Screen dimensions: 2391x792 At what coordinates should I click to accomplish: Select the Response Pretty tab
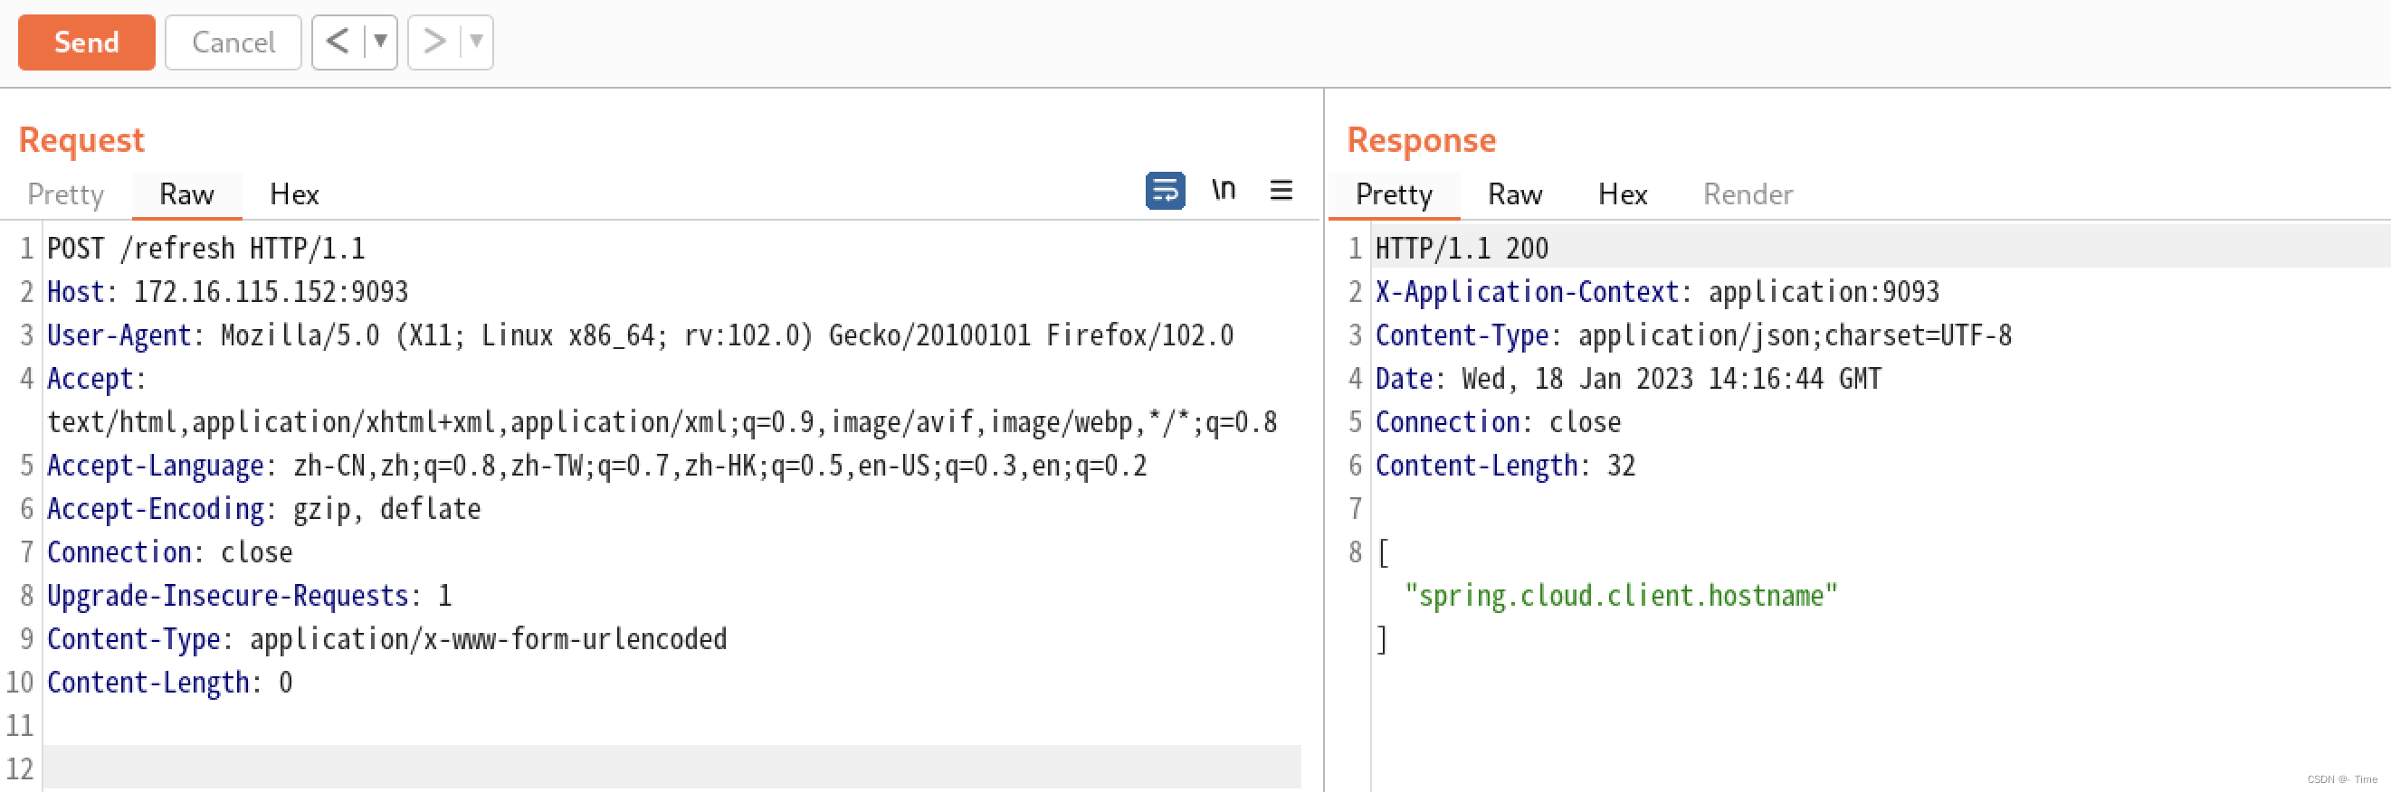(x=1394, y=193)
